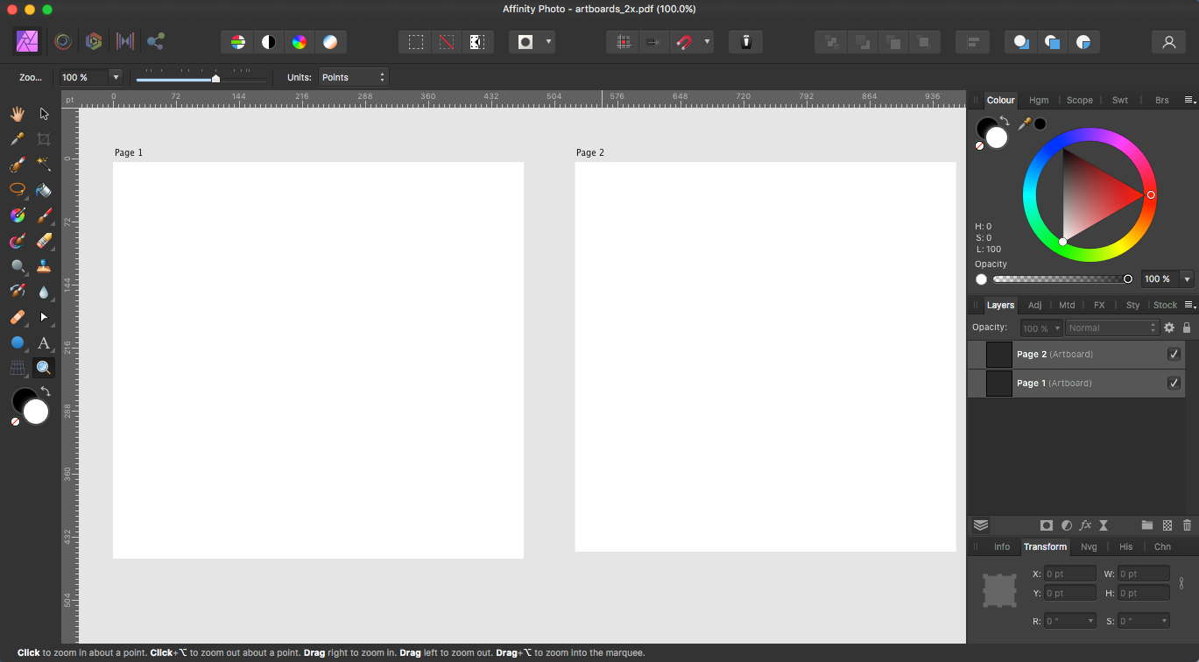Apply Auto Levels adjustment

[236, 41]
